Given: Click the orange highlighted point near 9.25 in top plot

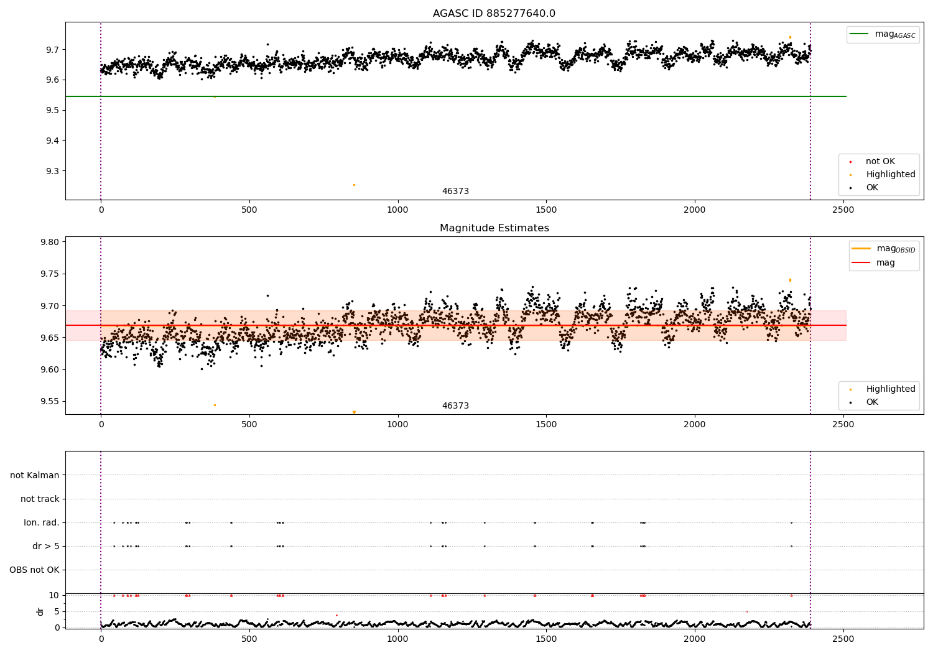Looking at the screenshot, I should point(354,185).
